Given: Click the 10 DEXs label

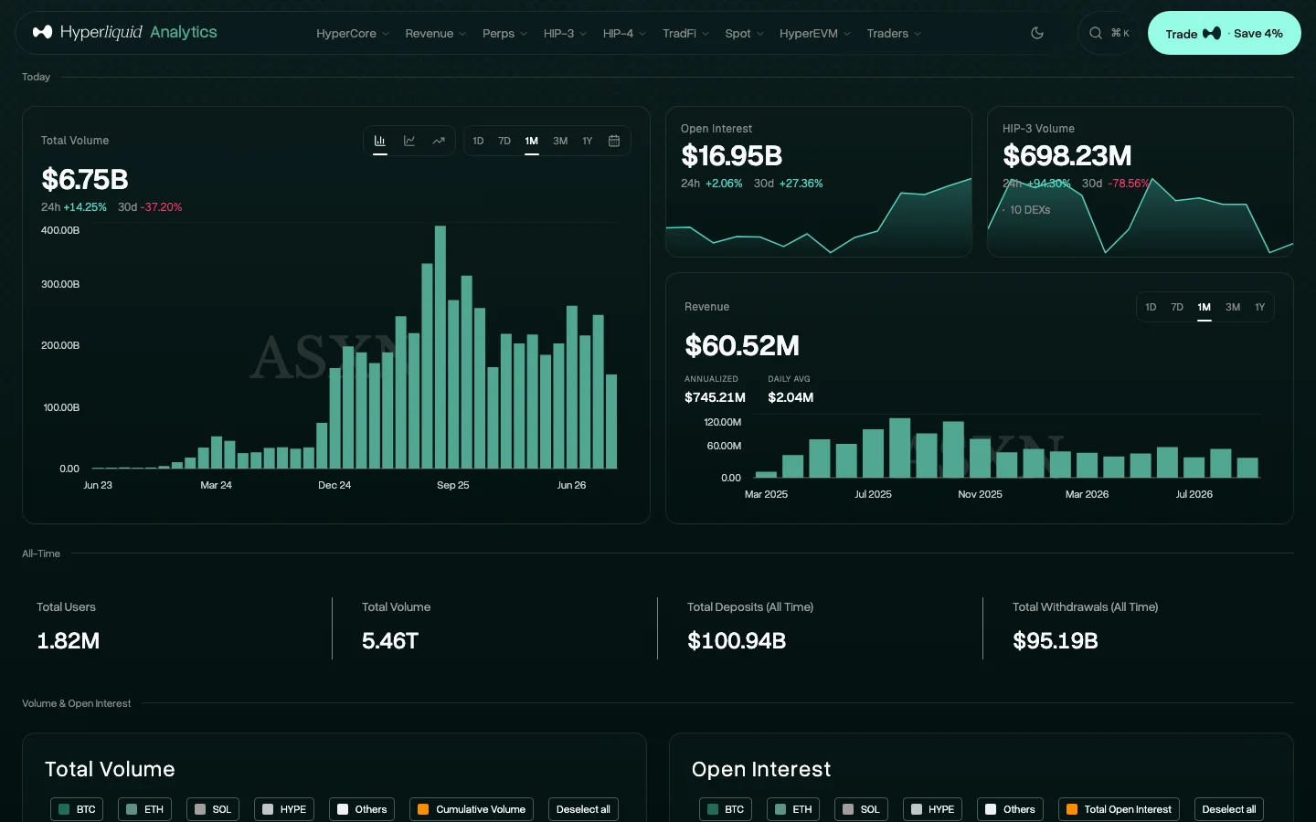Looking at the screenshot, I should (1030, 210).
